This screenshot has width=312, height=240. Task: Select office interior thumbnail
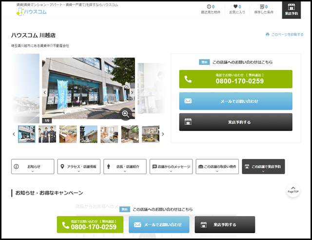(x=68, y=134)
